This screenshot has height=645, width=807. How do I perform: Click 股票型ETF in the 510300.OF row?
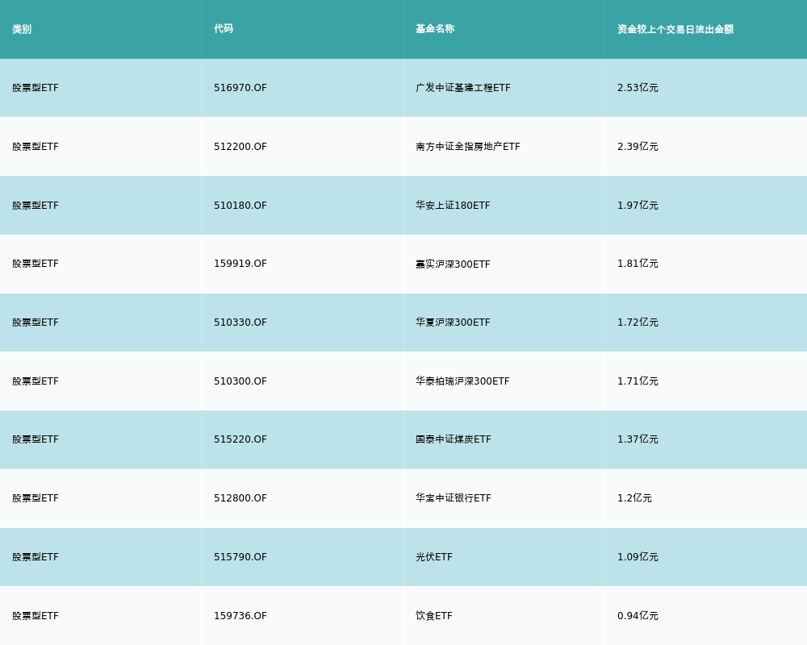(x=36, y=381)
